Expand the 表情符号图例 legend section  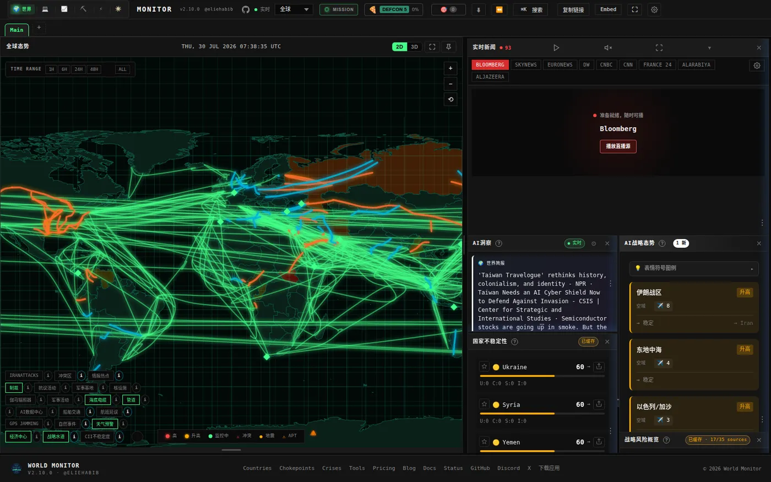click(694, 268)
